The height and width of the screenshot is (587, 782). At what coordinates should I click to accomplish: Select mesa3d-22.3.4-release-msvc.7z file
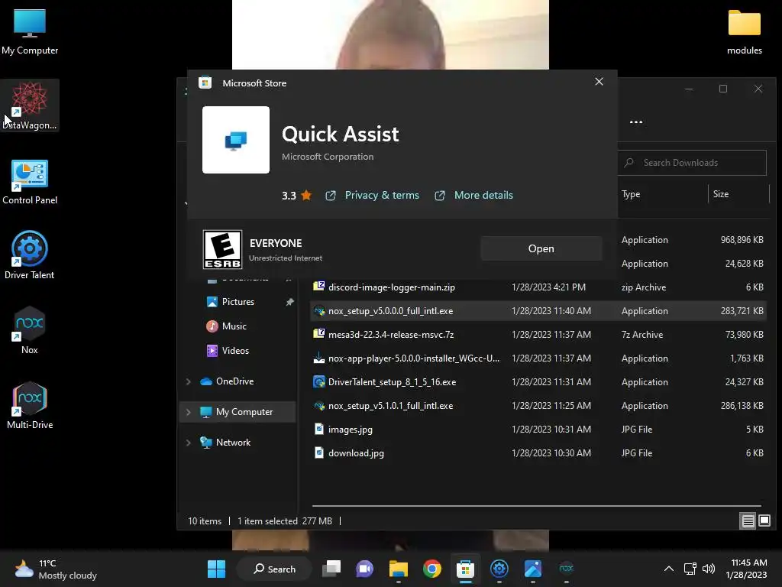click(391, 335)
